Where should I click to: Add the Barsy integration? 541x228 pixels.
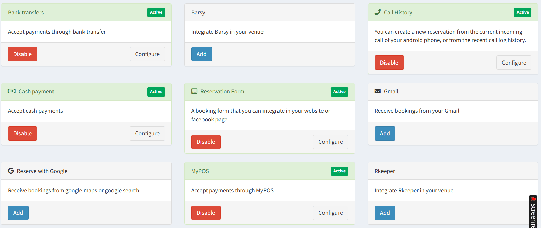(x=201, y=54)
